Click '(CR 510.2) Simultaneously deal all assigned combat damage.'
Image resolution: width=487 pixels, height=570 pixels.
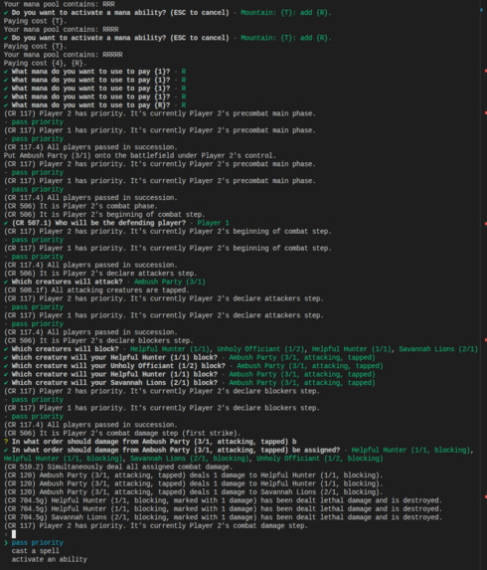pyautogui.click(x=118, y=467)
